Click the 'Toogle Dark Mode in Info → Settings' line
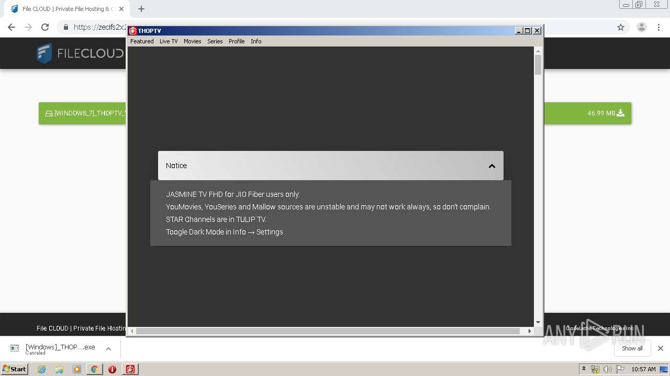This screenshot has height=376, width=670. (x=225, y=232)
